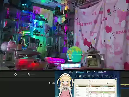
Task: Select the character status icon in game menu
Action: point(80,76)
